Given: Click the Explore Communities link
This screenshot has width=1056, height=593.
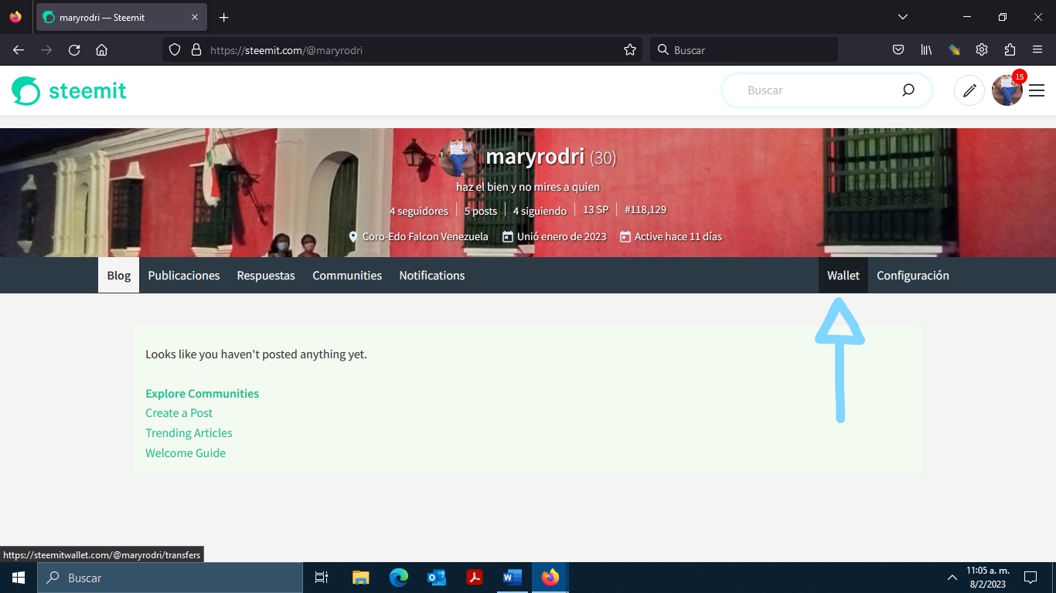Looking at the screenshot, I should pos(203,394).
